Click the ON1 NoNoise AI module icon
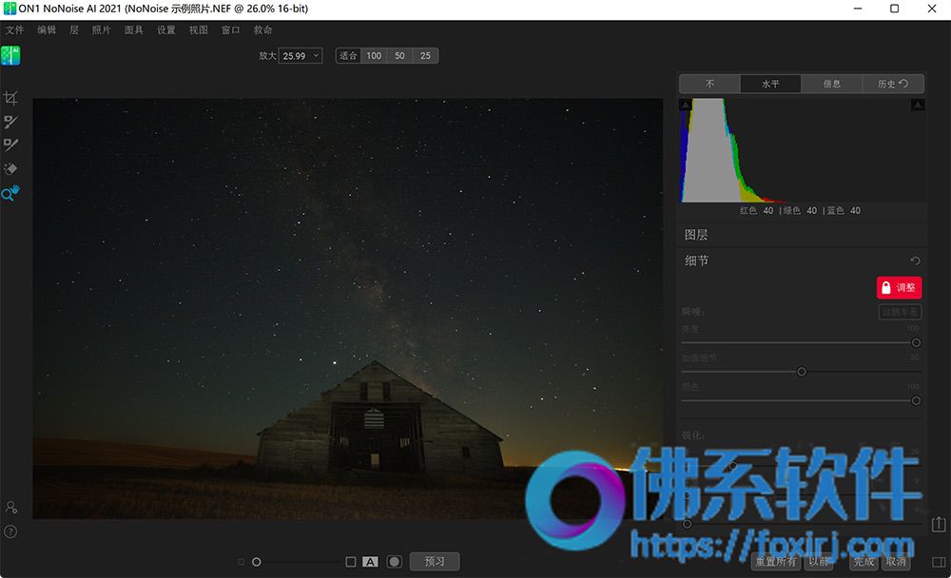 pos(10,55)
